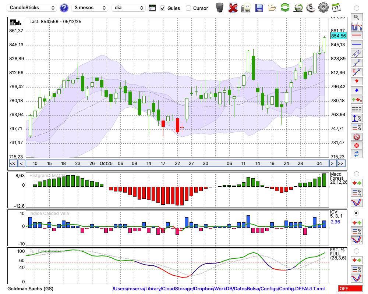The image size is (368, 294).
Task: Click the '>>' scroll to end button
Action: pos(341,164)
